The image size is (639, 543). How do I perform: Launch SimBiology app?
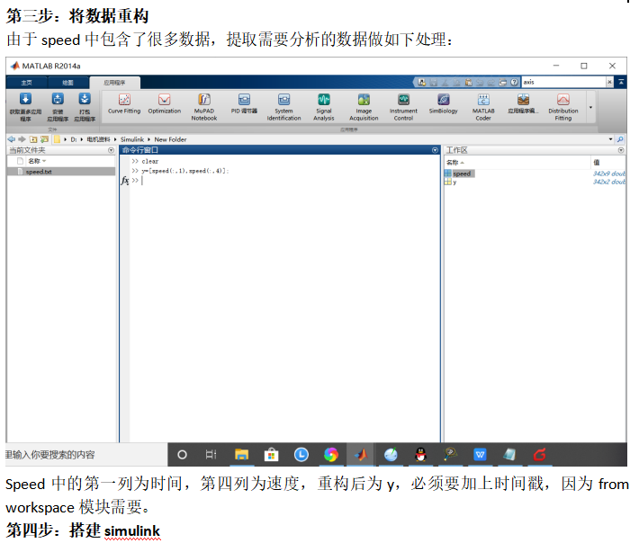443,103
